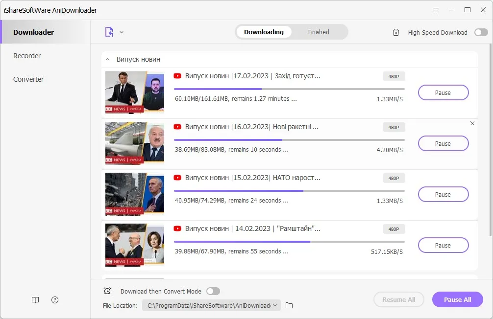Pause the 16.02.2023 download

[x=443, y=143]
